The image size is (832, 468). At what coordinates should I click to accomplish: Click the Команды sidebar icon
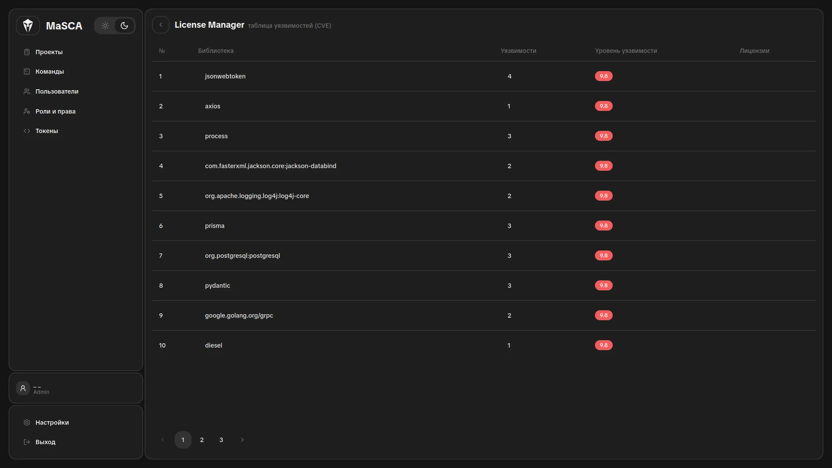27,71
